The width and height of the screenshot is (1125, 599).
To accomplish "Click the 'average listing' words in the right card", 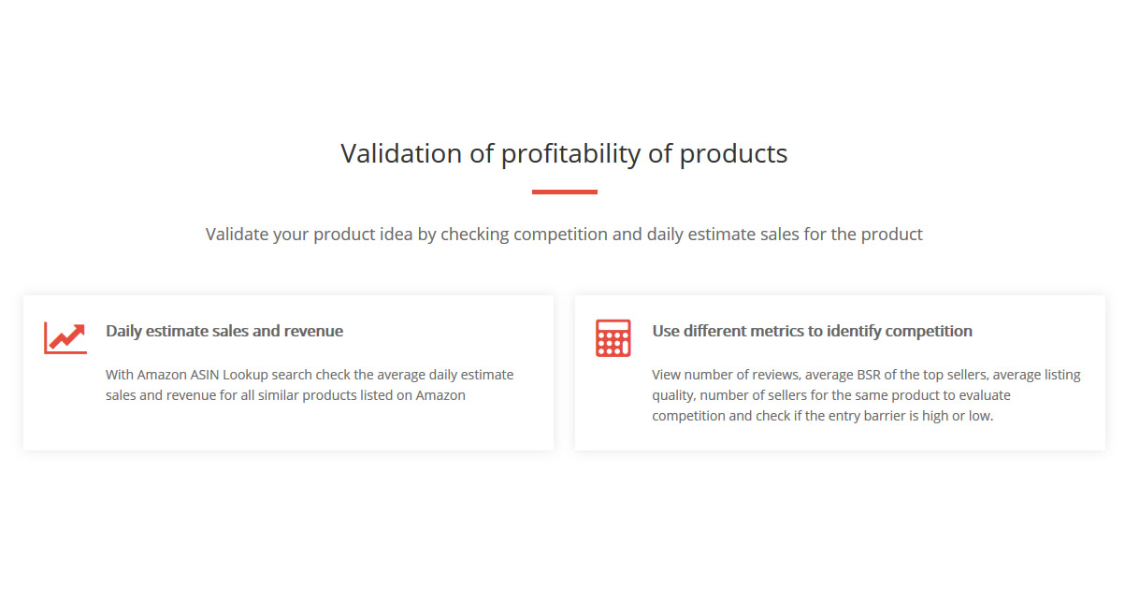I will click(1037, 375).
